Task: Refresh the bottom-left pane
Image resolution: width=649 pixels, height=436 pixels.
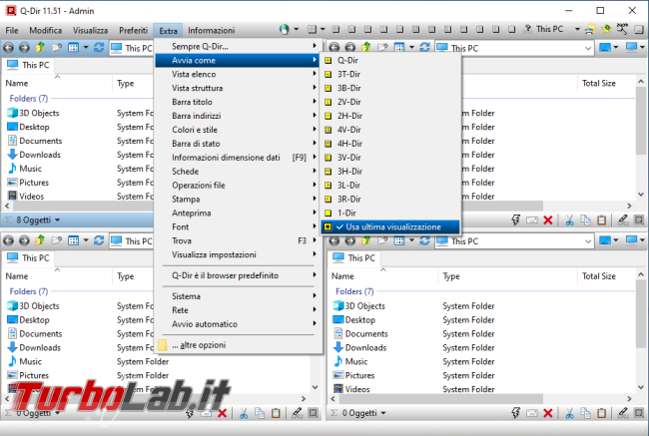Action: coord(99,240)
